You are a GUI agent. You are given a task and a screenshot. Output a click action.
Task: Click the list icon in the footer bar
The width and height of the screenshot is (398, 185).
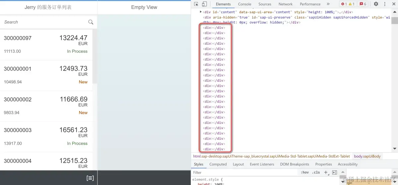[90, 178]
